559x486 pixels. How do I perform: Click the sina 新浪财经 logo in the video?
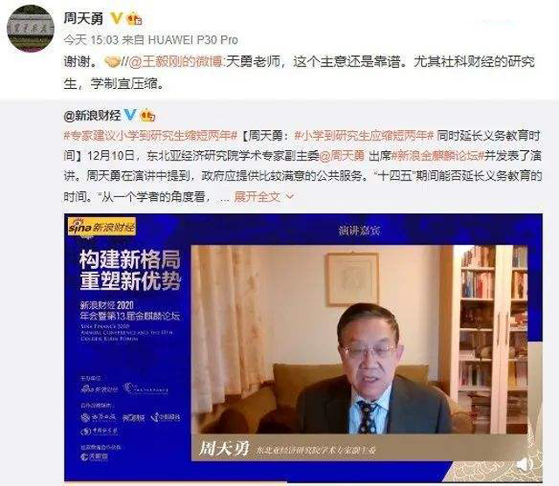click(102, 226)
